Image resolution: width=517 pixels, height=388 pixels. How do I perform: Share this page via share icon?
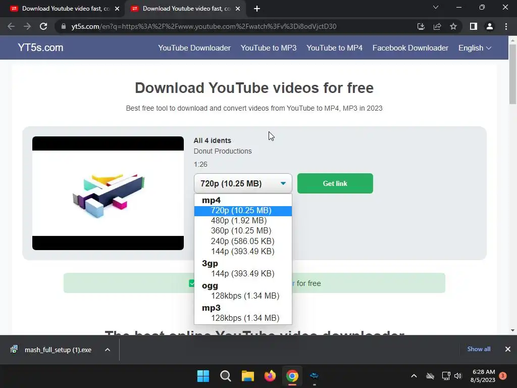pos(437,26)
